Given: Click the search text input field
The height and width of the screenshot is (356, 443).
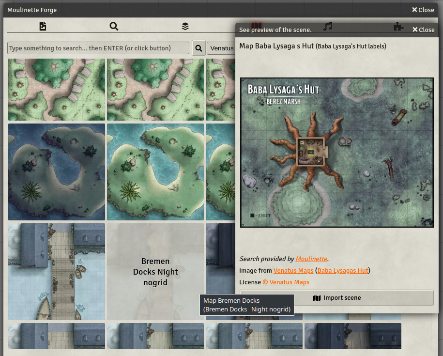Looking at the screenshot, I should click(98, 48).
